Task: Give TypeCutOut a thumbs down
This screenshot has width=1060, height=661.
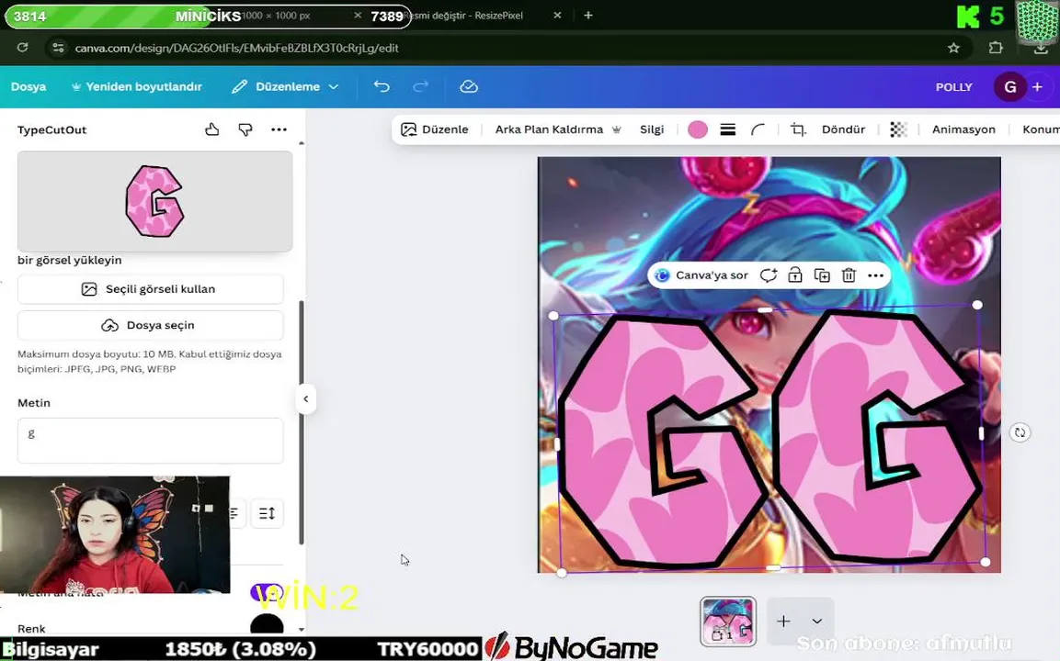Action: coord(245,129)
